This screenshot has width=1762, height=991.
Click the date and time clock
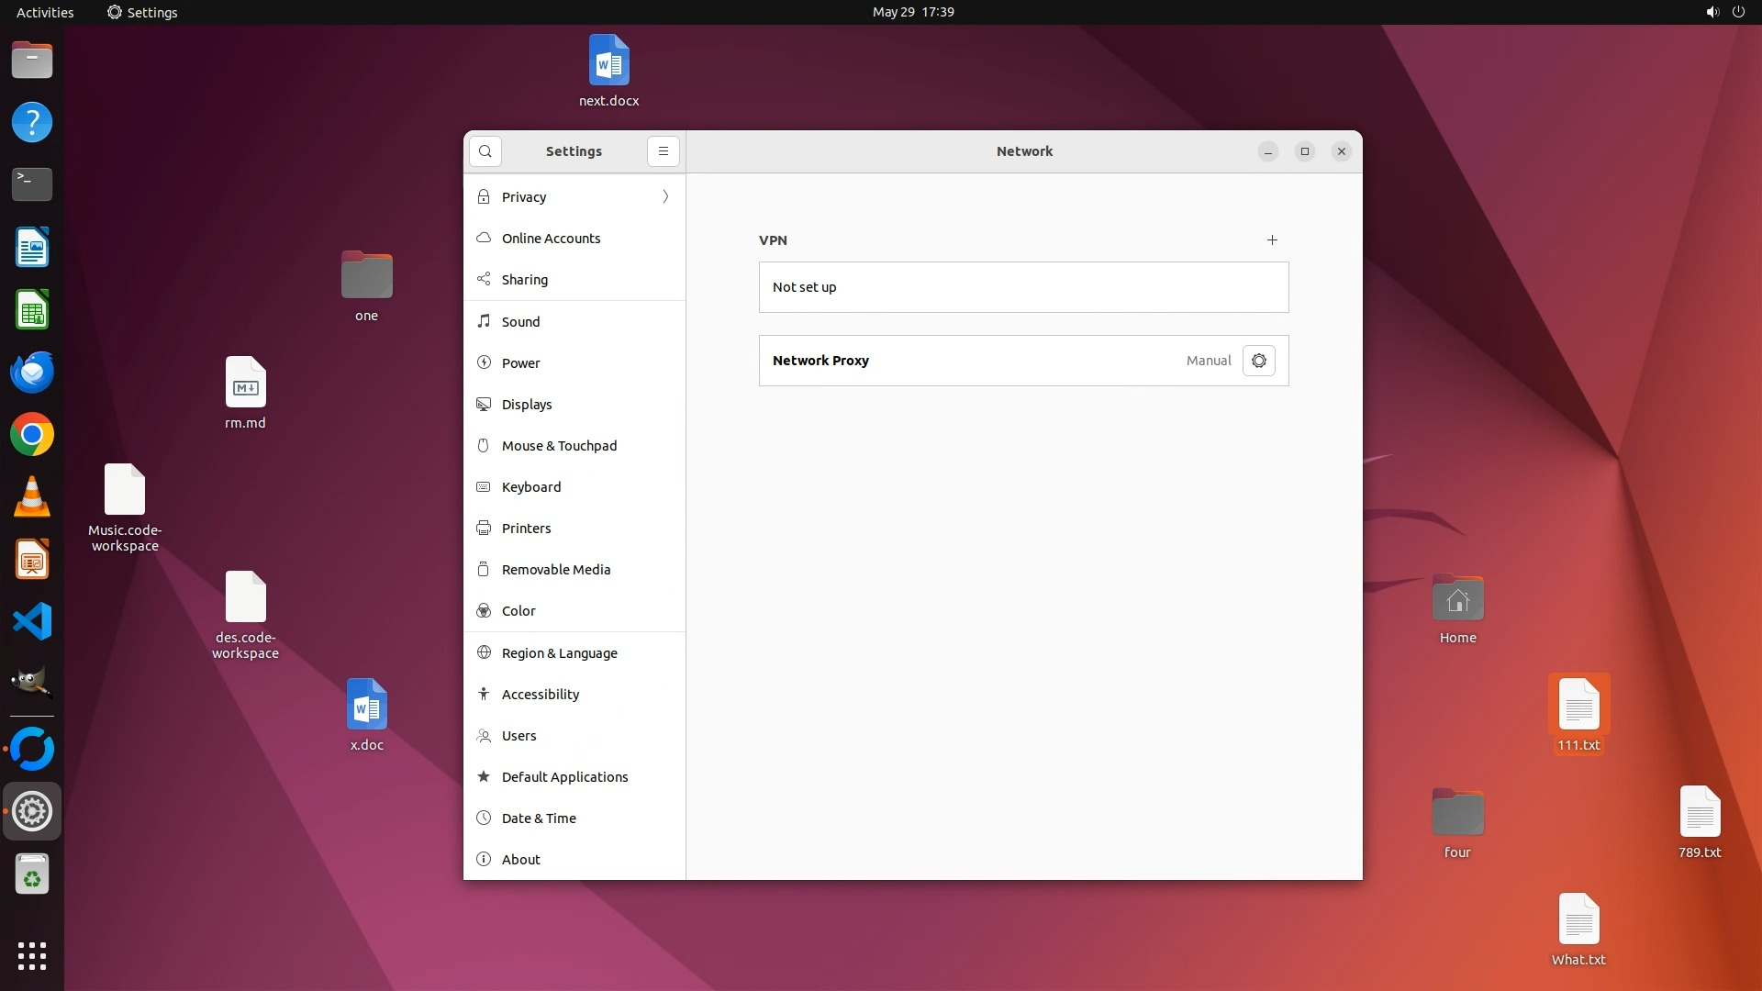click(912, 12)
